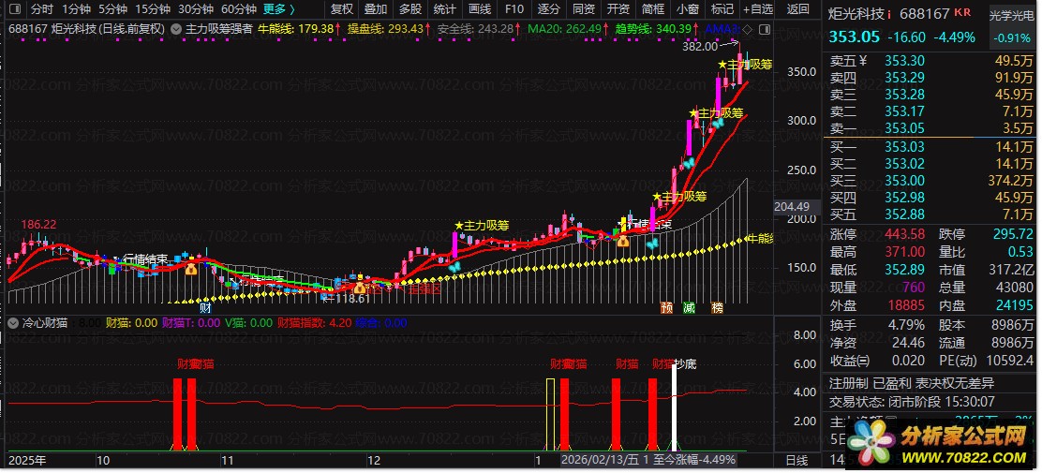1042x473 pixels.
Task: Open the 小窗 mini window
Action: pos(687,9)
